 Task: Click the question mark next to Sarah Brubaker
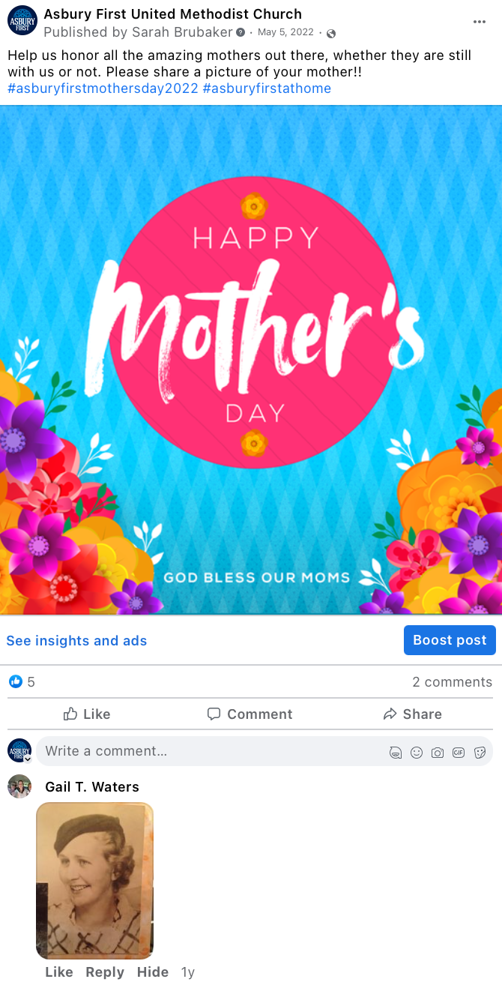(241, 33)
